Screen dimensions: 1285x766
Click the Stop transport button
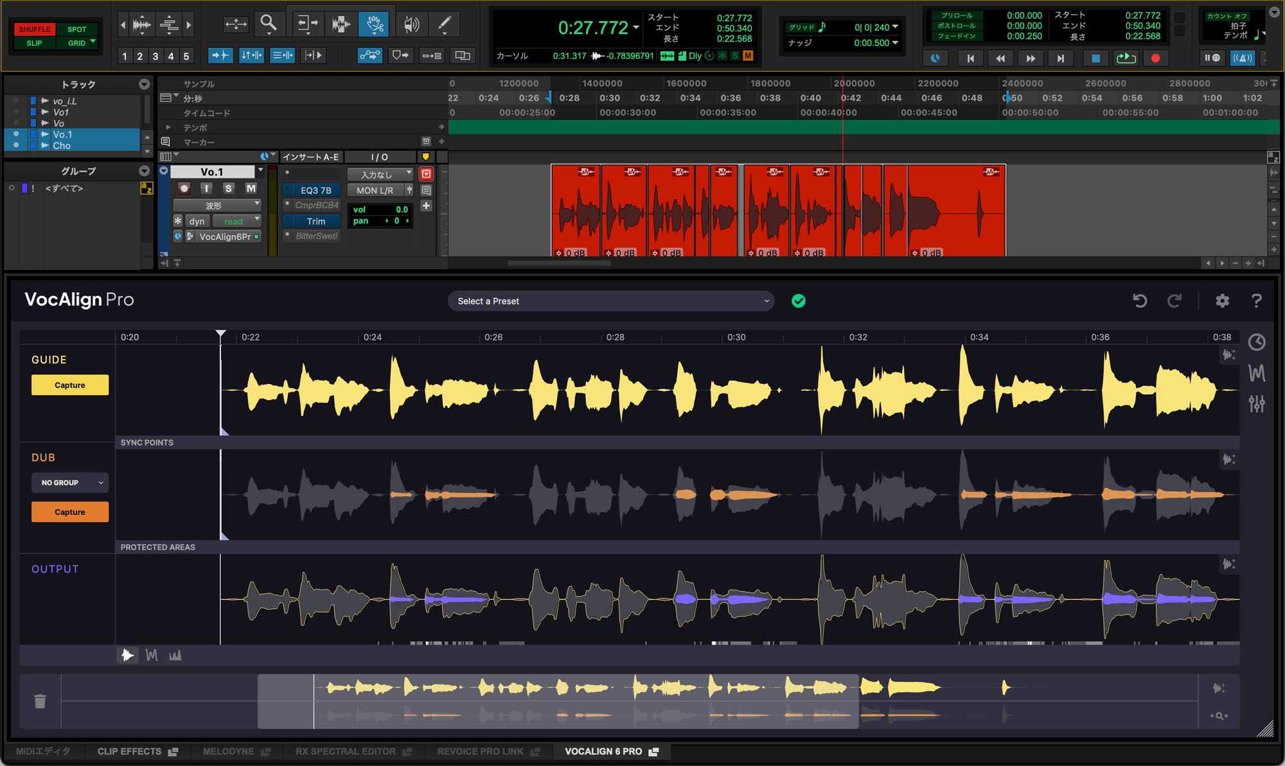point(1095,58)
